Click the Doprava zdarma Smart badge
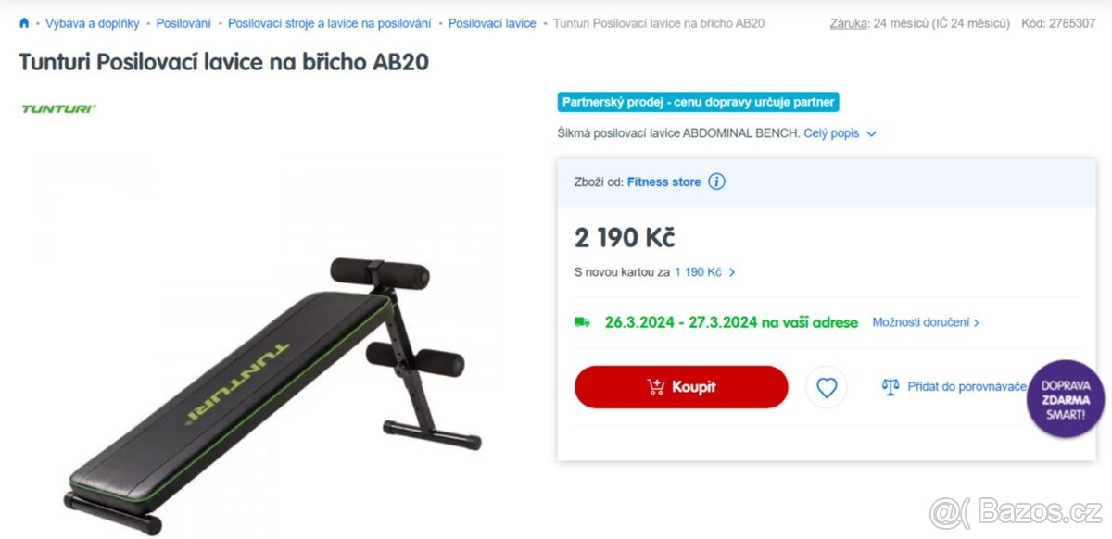 click(1066, 399)
